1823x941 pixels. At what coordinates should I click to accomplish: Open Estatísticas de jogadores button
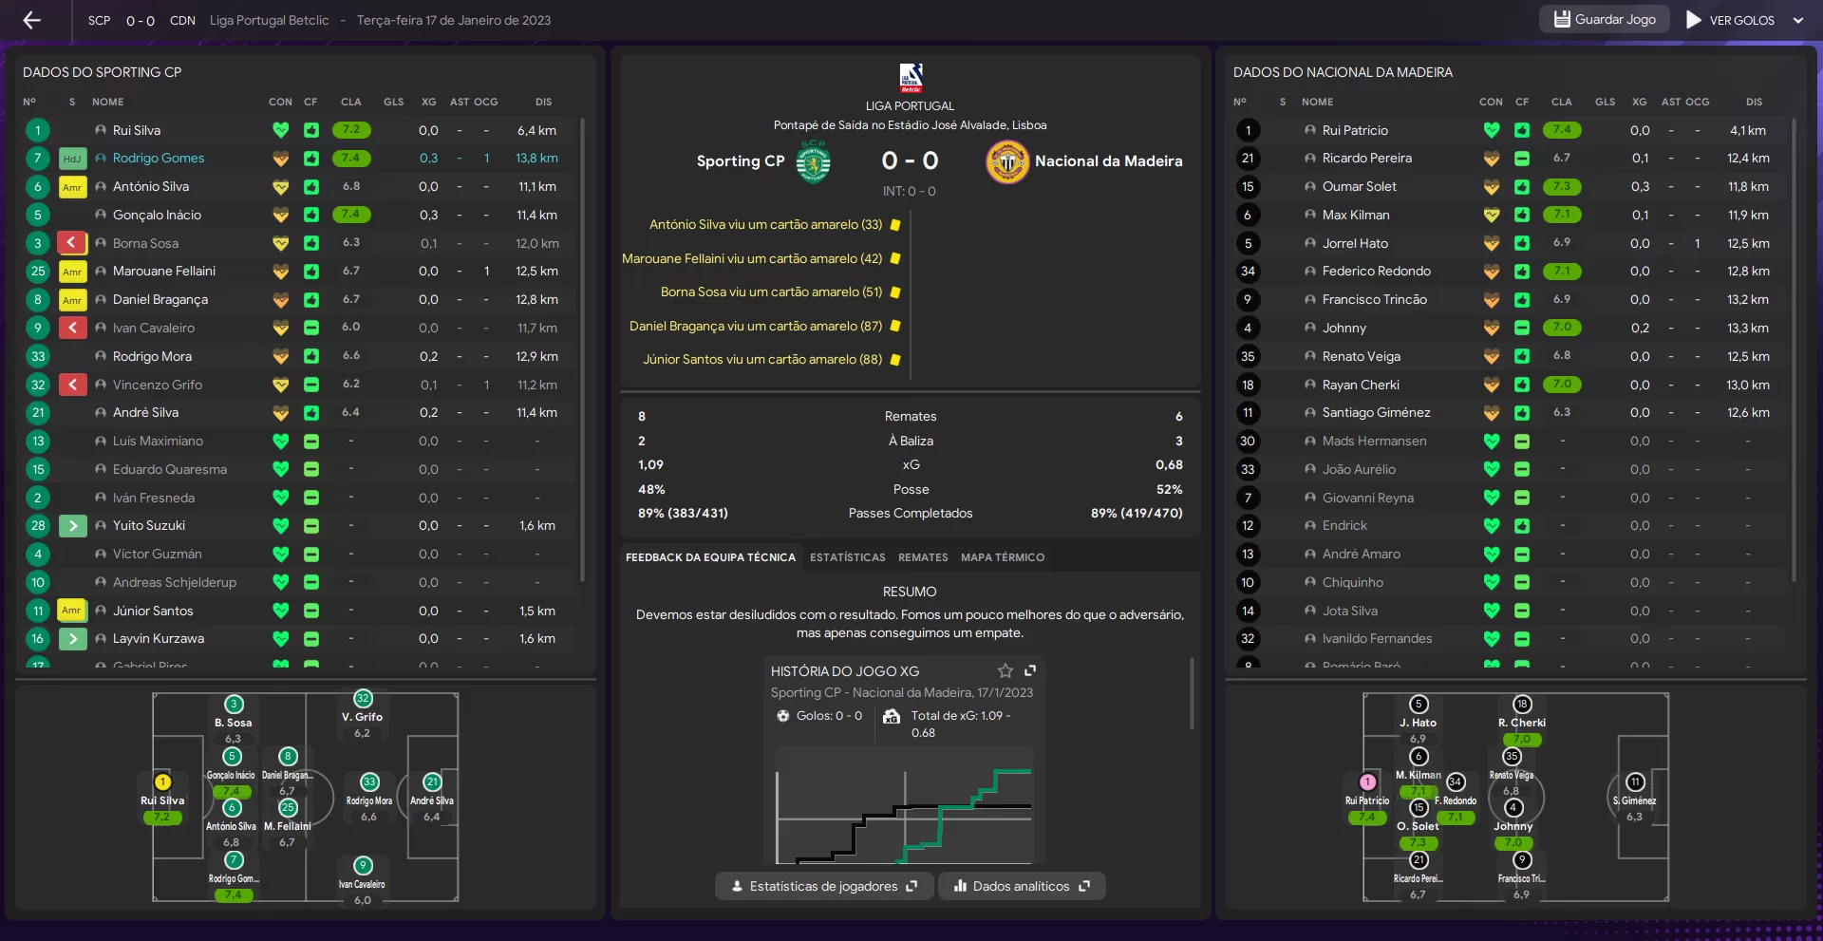824,886
